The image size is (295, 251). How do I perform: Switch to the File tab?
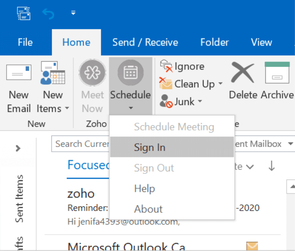25,42
